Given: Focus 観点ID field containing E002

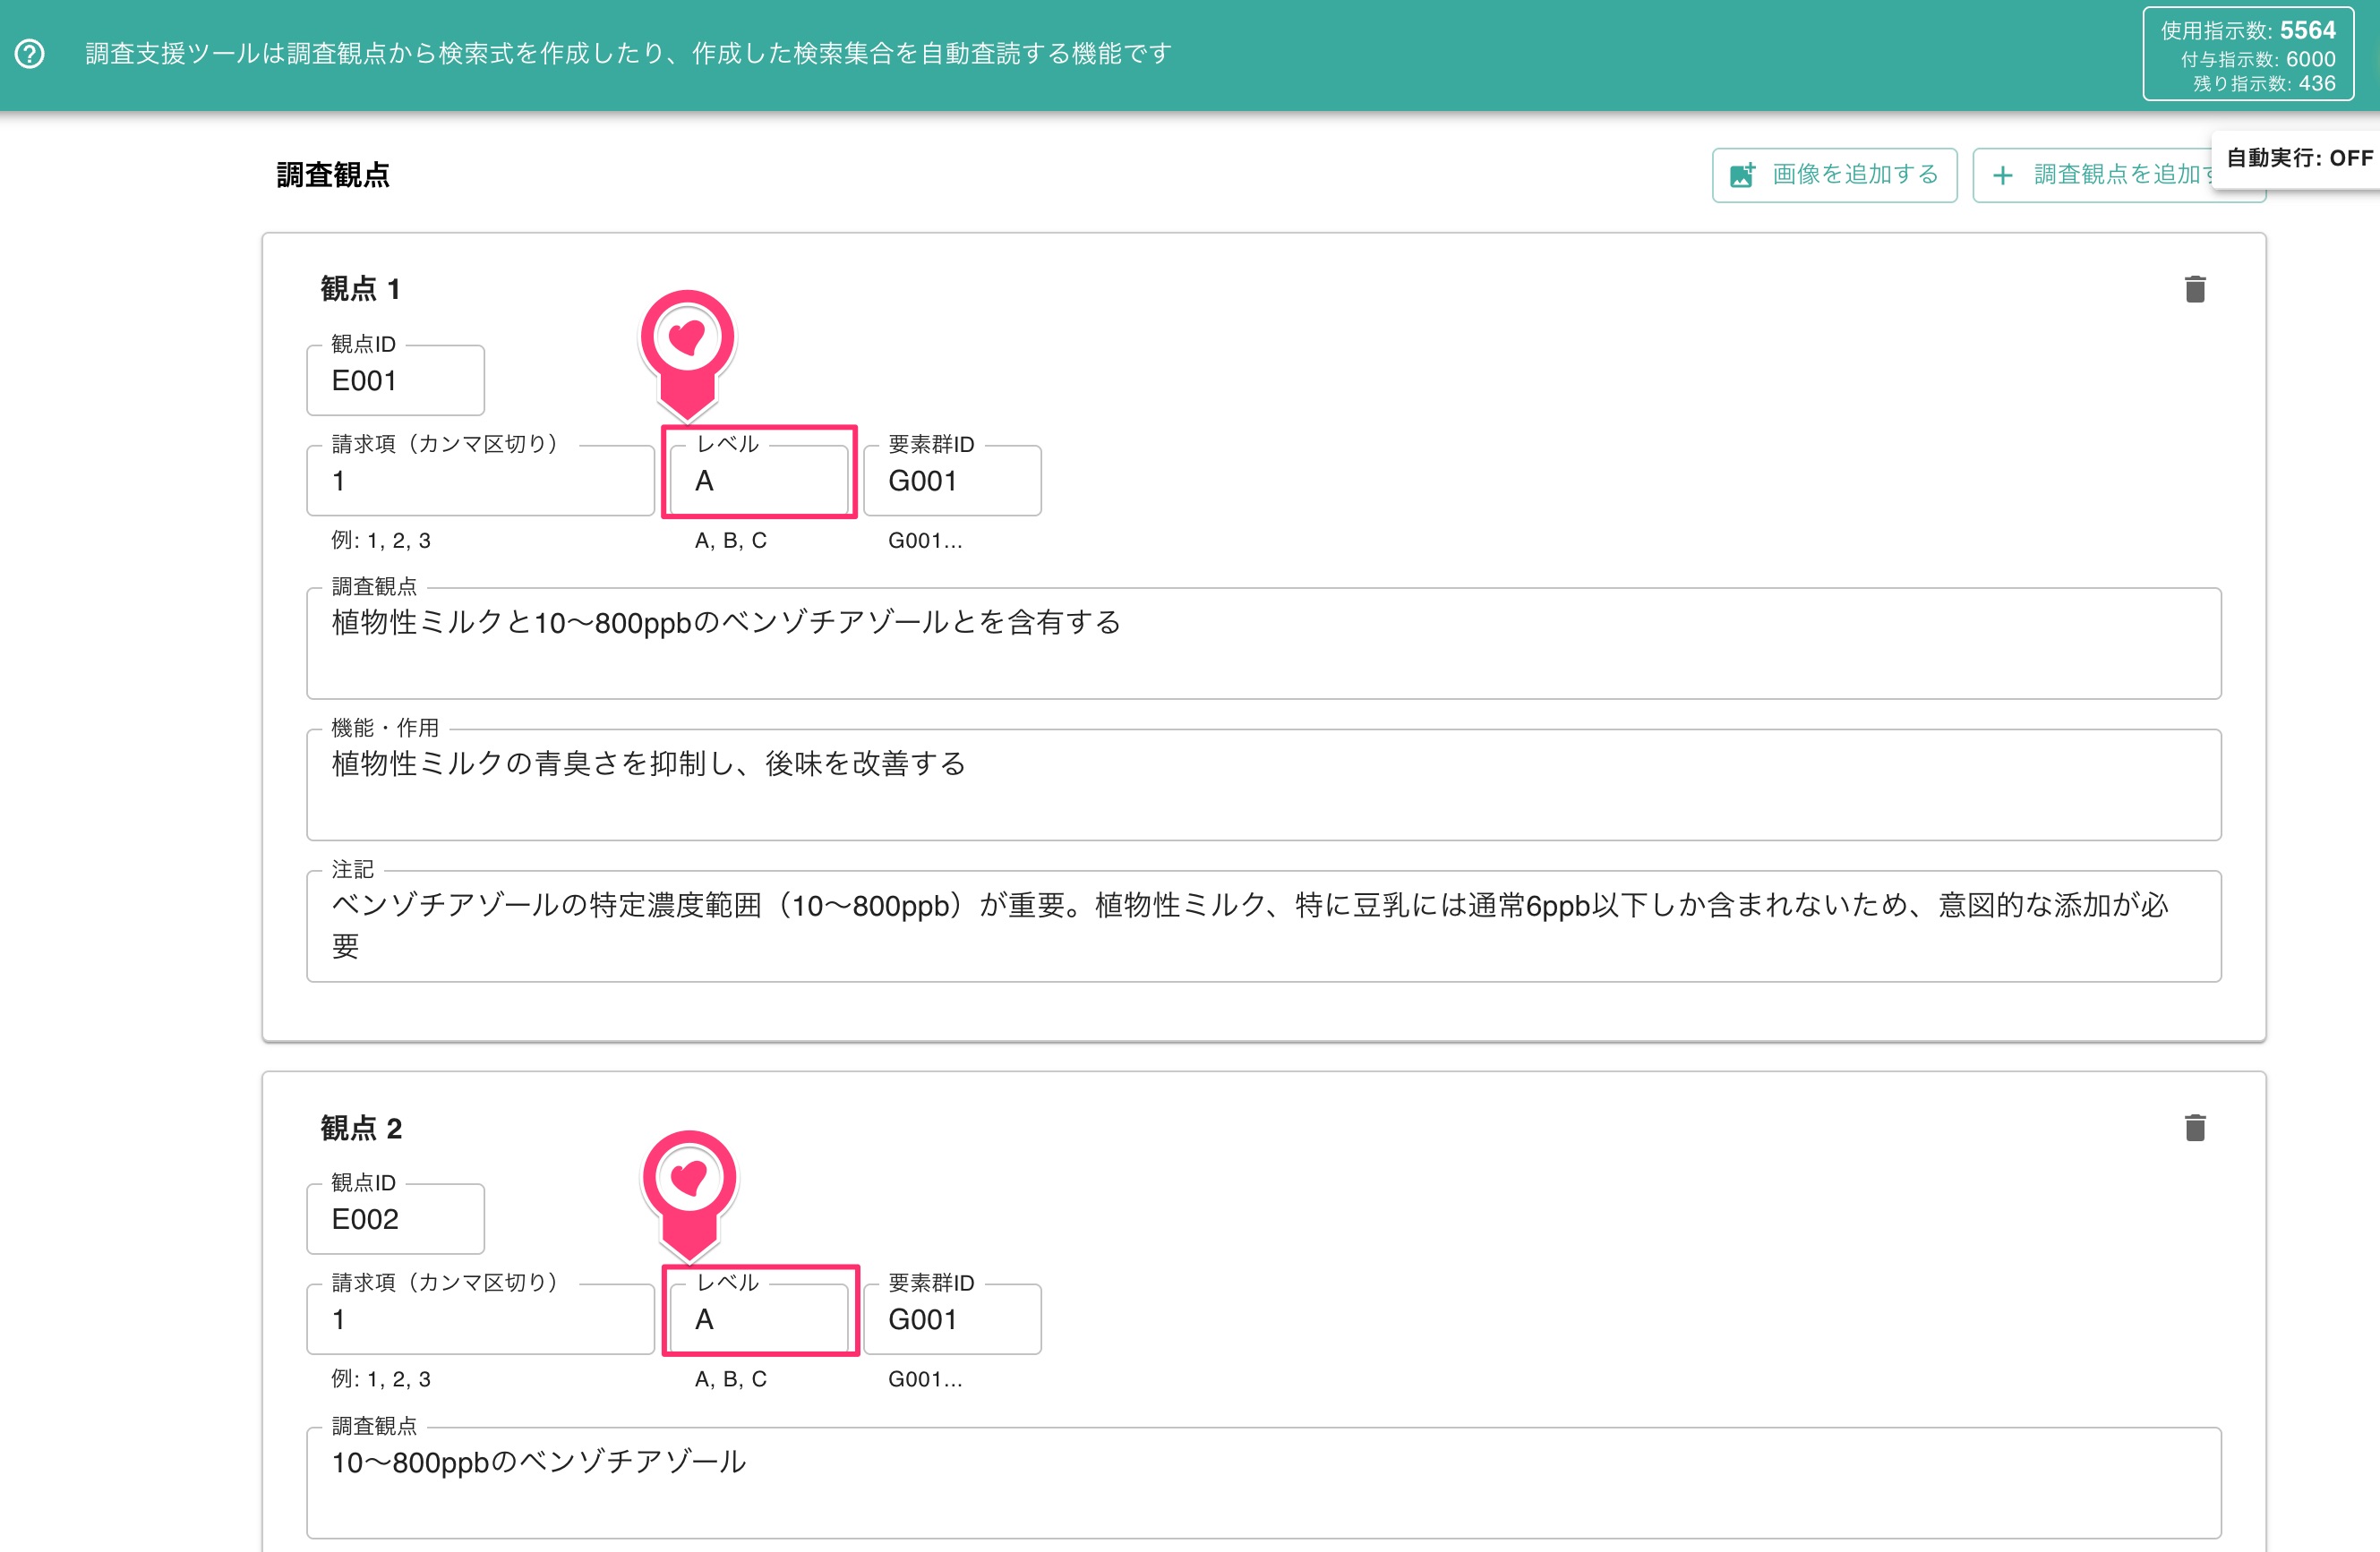Looking at the screenshot, I should (x=395, y=1219).
